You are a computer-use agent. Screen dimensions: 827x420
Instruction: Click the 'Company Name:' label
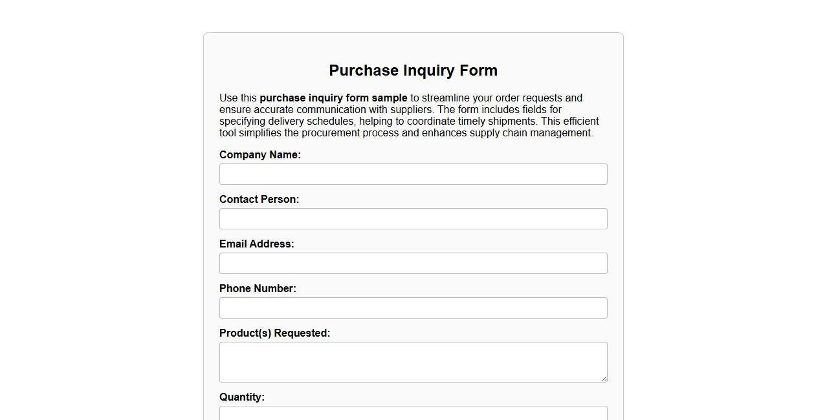[259, 154]
